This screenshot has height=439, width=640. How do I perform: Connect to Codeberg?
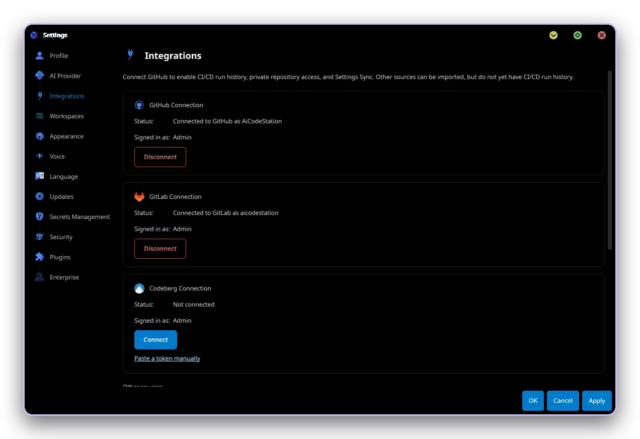point(155,340)
